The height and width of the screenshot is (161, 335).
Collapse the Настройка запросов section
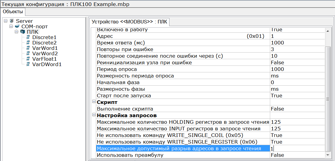click(x=94, y=115)
